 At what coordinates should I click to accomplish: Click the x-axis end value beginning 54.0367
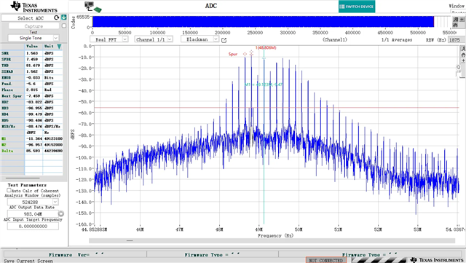coord(456,229)
